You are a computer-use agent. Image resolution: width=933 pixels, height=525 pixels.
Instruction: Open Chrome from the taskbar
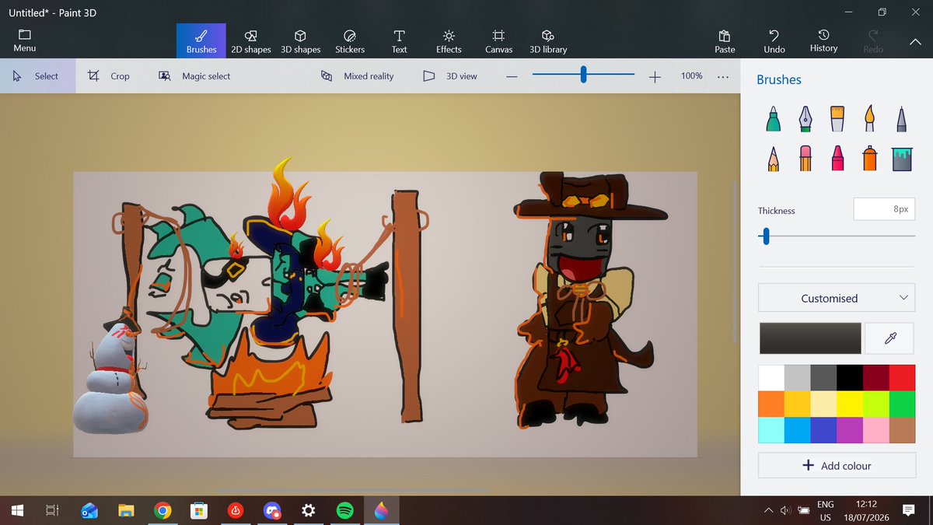(162, 510)
